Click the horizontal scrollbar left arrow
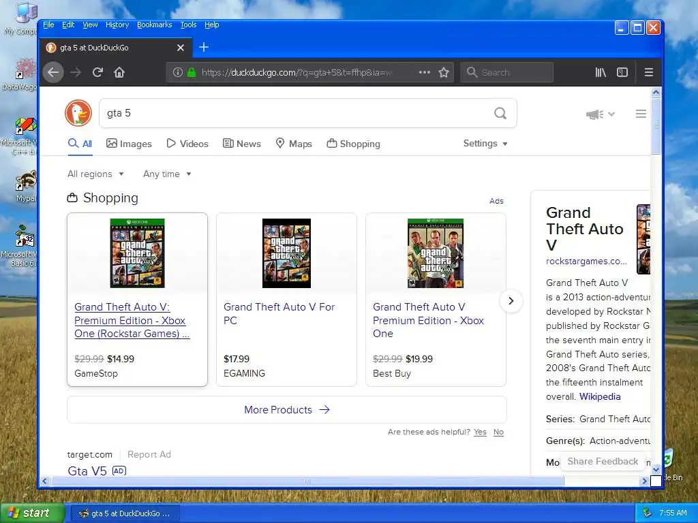The image size is (698, 523). (44, 481)
